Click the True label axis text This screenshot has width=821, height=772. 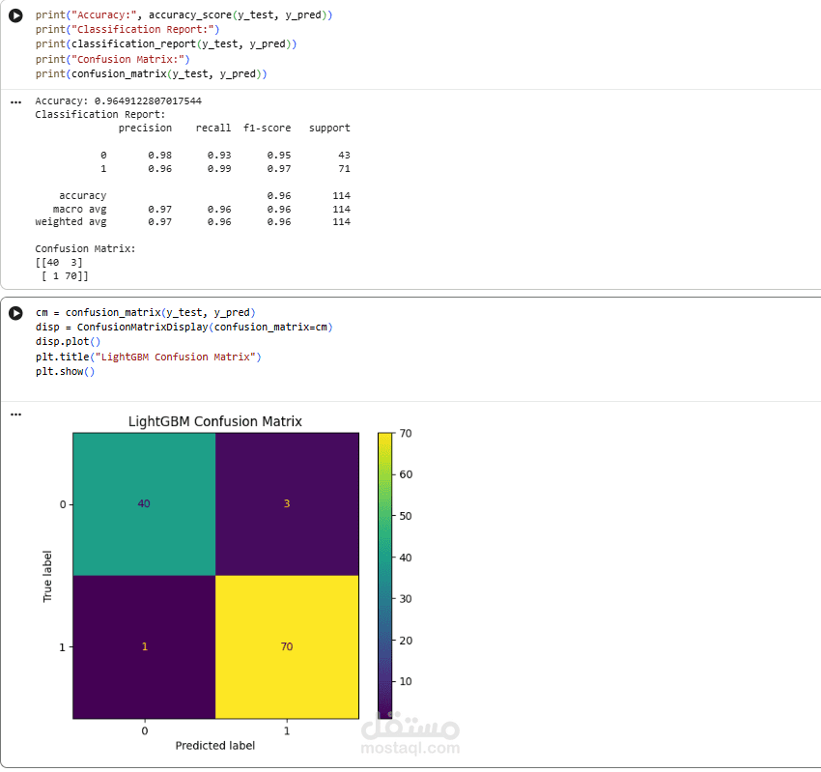click(48, 575)
